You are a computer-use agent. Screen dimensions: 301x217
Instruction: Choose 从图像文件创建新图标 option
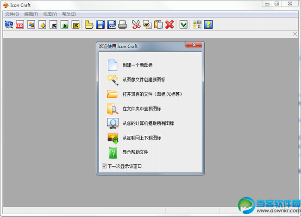[144, 79]
